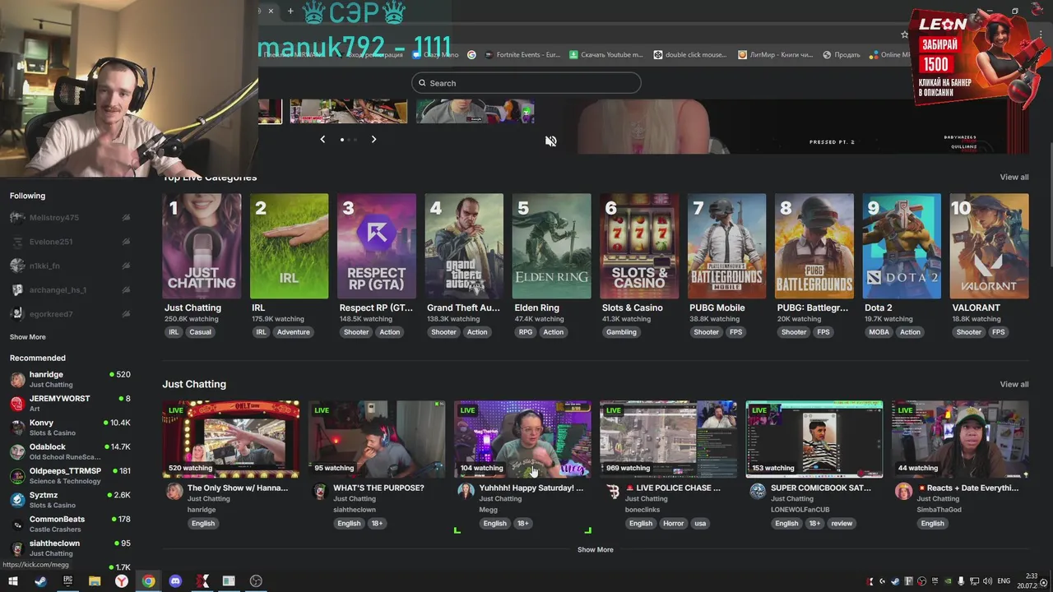Open the Respect RP (GTA) category cover
Screen dimensions: 1053x592
pyautogui.click(x=377, y=246)
